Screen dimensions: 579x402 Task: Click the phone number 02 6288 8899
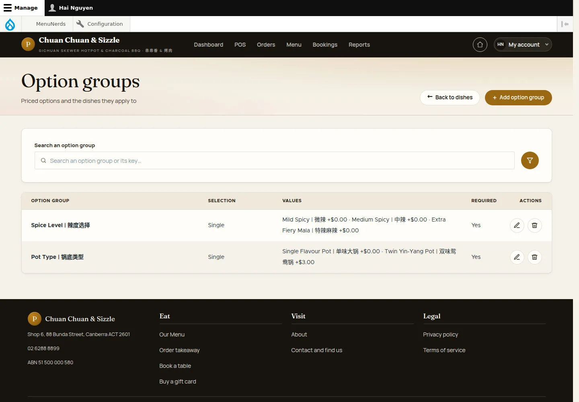pyautogui.click(x=43, y=349)
